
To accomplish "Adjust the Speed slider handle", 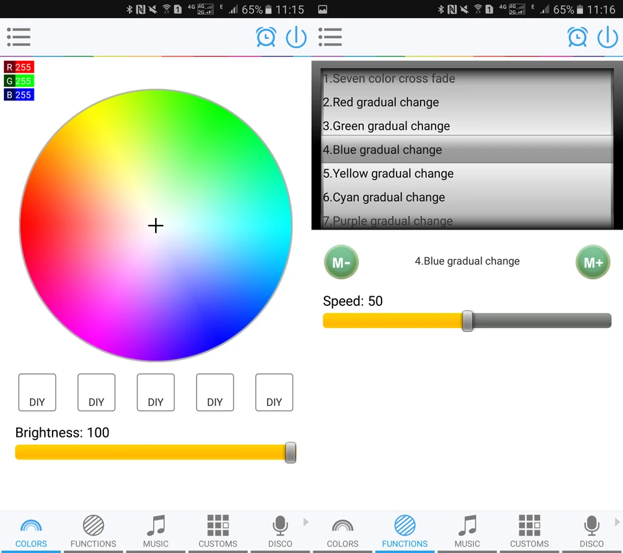I will [x=469, y=321].
